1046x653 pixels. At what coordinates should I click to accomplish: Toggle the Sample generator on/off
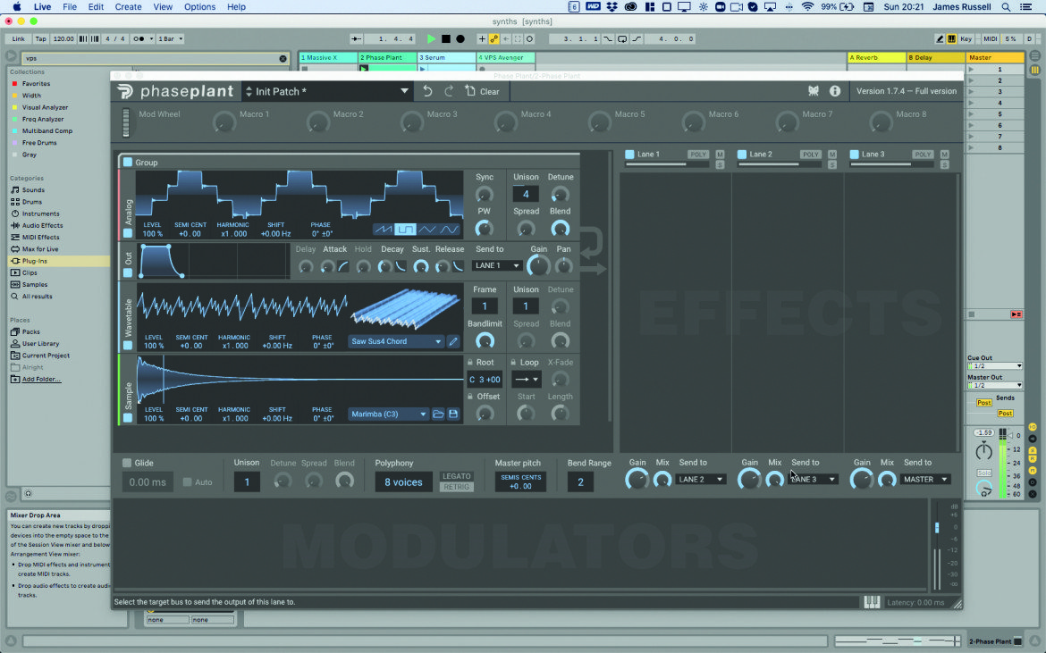pos(128,418)
